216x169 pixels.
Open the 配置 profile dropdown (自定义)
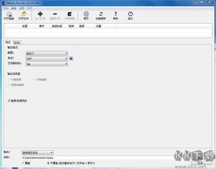[47, 53]
